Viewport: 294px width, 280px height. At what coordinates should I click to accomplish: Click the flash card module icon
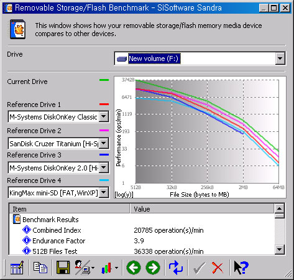[x=18, y=29]
